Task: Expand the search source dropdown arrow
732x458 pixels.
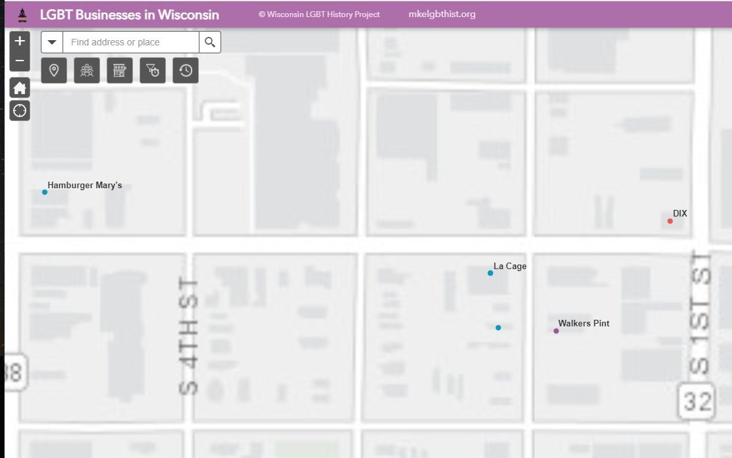Action: 52,42
